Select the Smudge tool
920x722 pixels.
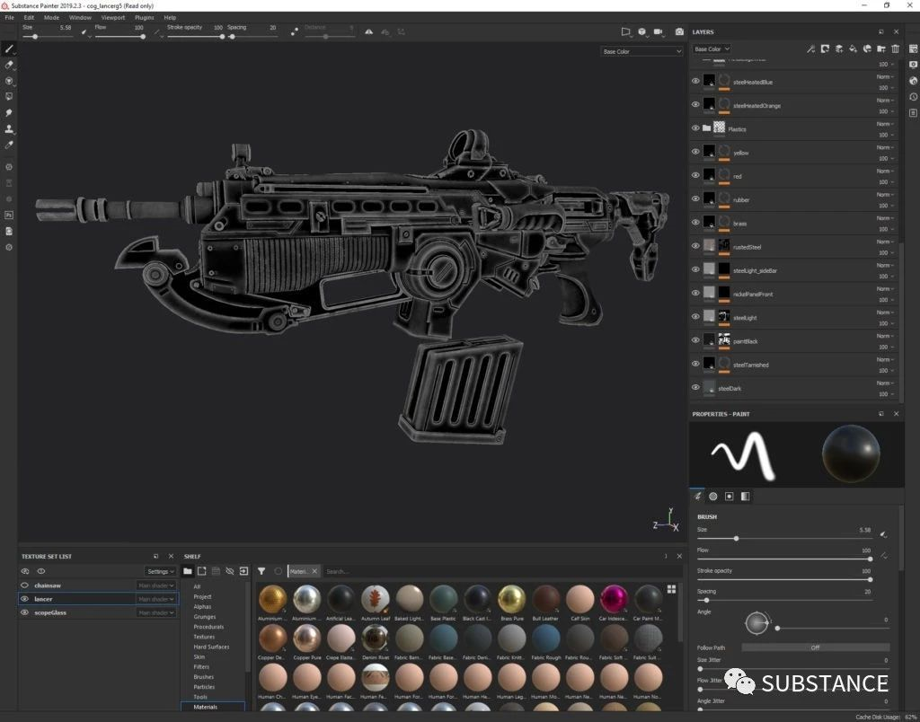coord(9,112)
